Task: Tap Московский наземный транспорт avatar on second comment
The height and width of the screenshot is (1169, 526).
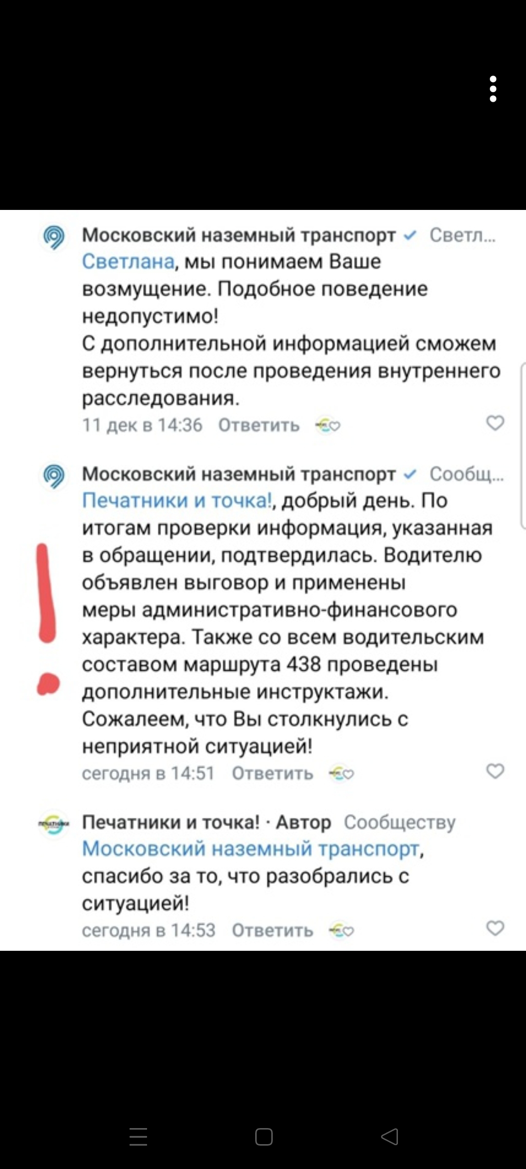Action: pyautogui.click(x=54, y=476)
